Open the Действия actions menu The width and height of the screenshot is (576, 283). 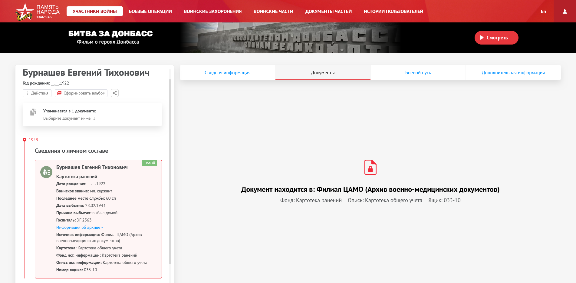[37, 93]
